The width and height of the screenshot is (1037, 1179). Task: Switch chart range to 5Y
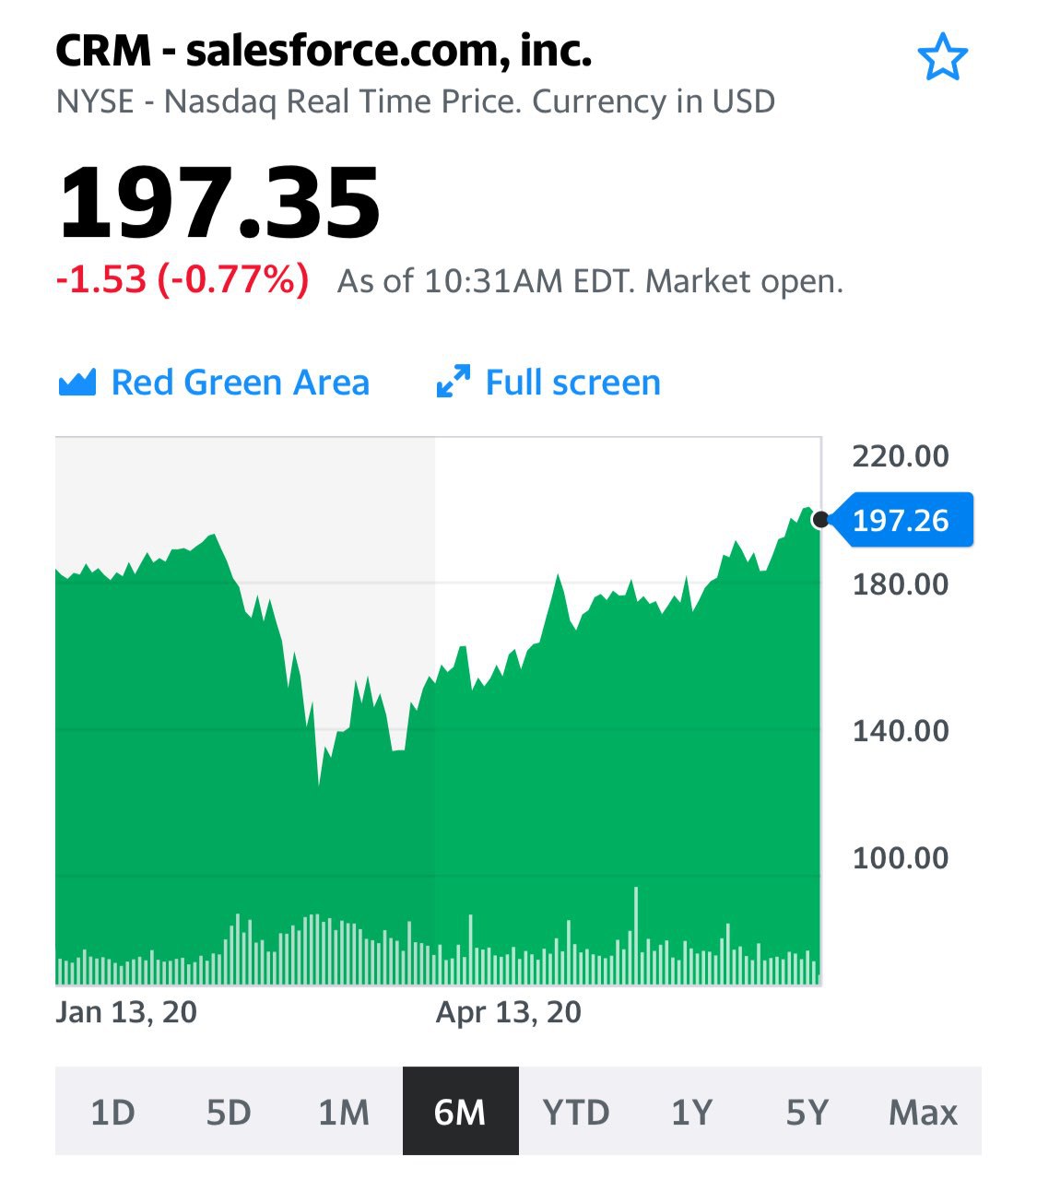click(807, 1112)
